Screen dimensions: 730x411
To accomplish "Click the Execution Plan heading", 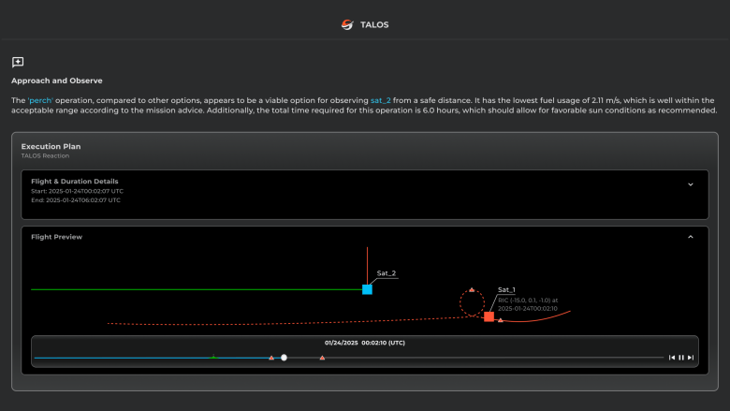I will 52,146.
